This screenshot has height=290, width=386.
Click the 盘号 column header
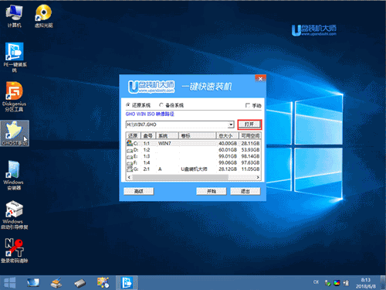point(148,135)
